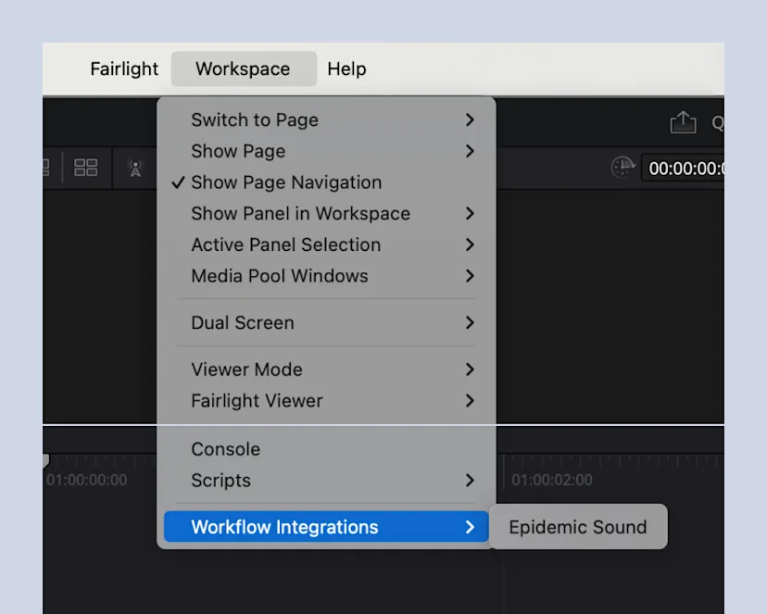Toggle Show Page Navigation

pos(285,182)
